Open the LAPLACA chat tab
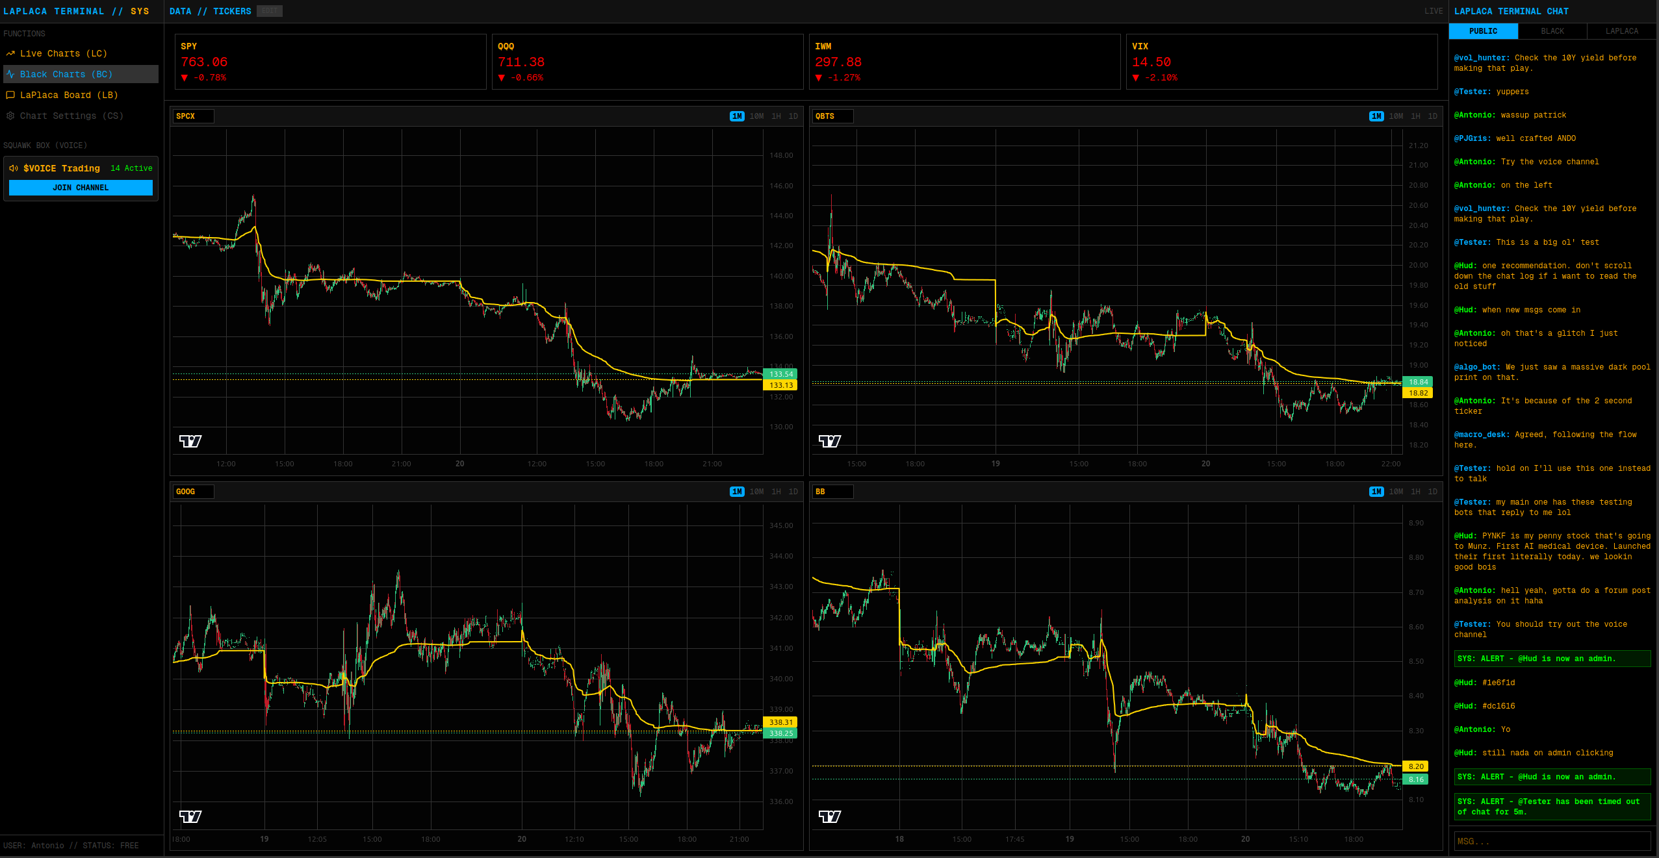 coord(1622,31)
